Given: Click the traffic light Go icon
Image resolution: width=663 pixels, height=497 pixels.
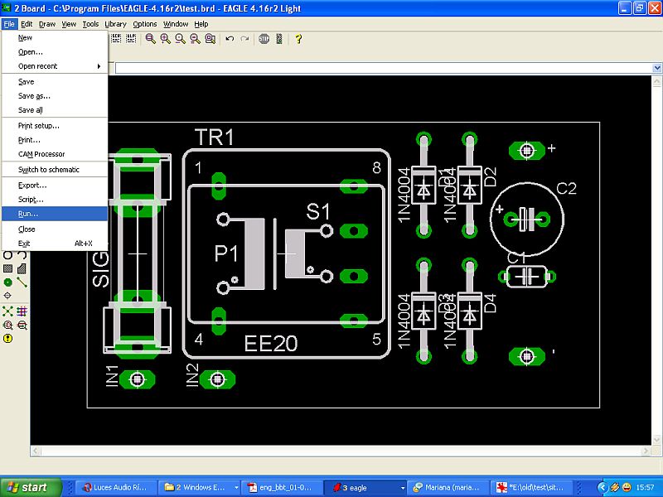Looking at the screenshot, I should [279, 39].
